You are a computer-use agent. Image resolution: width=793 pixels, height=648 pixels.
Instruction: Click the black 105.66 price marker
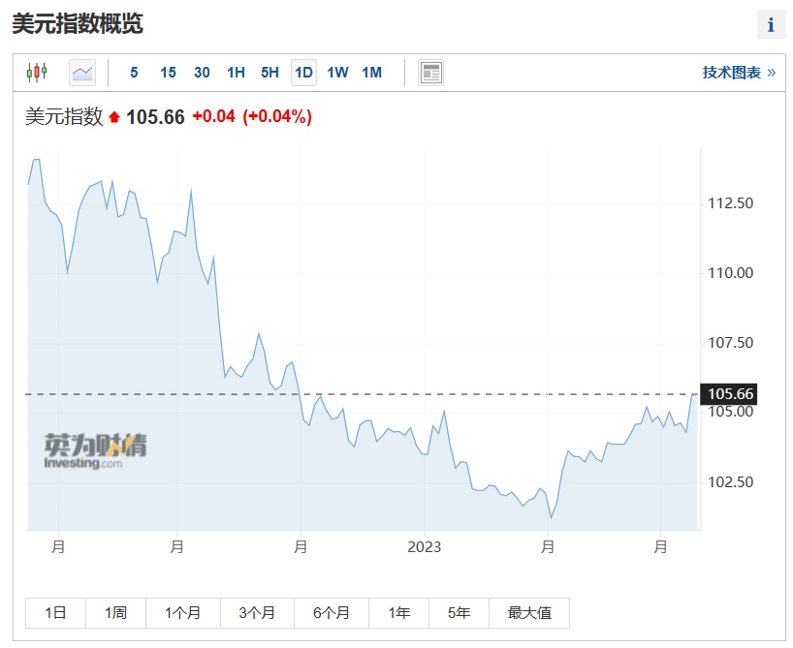[728, 394]
